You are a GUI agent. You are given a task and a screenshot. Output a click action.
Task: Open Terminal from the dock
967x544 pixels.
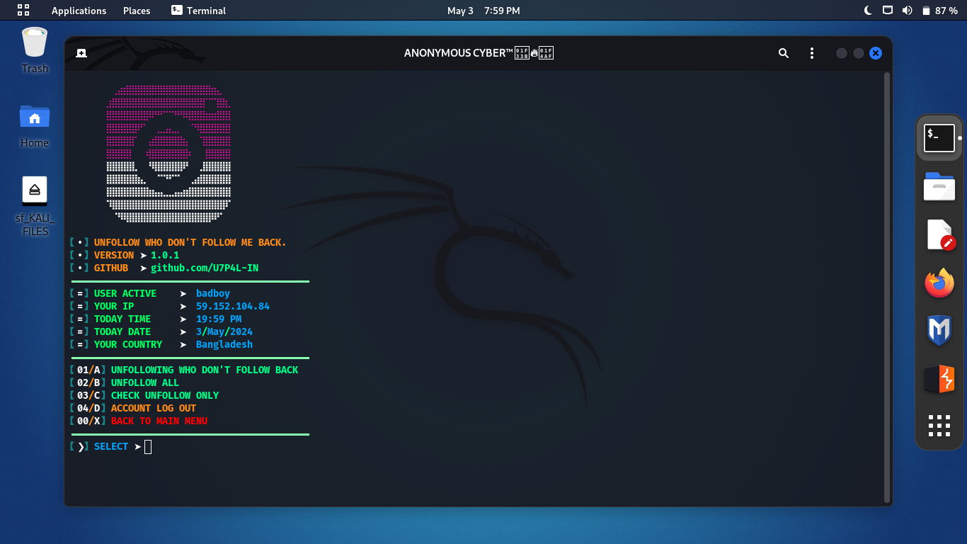coord(939,137)
